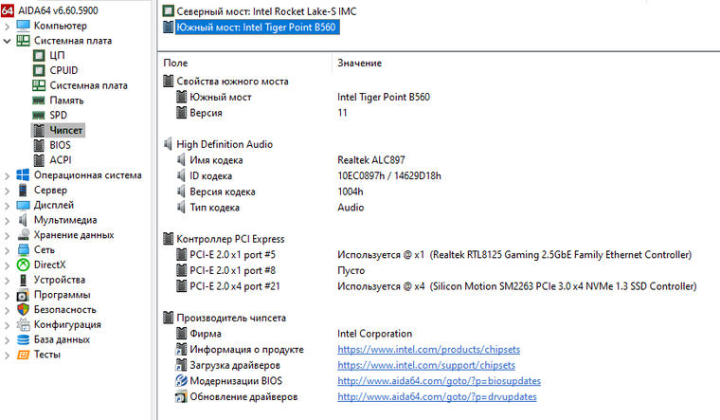Select Южный мост: Intel Tiger Point B560 entry
Image resolution: width=720 pixels, height=420 pixels.
click(256, 27)
